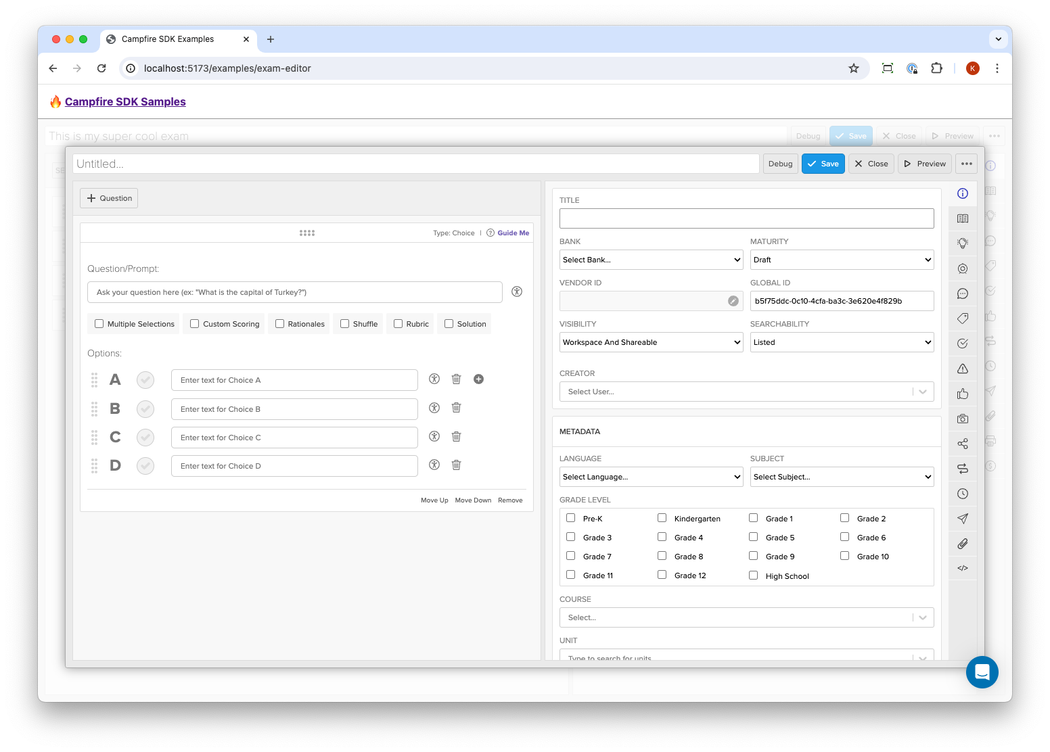Open the more options ellipsis menu
The image size is (1050, 752).
click(967, 164)
